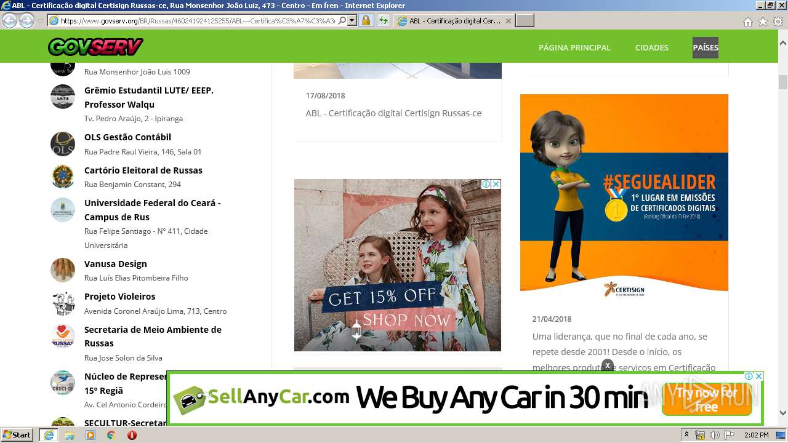Open File Explorer folder taskbar icon
The width and height of the screenshot is (788, 443).
70,435
